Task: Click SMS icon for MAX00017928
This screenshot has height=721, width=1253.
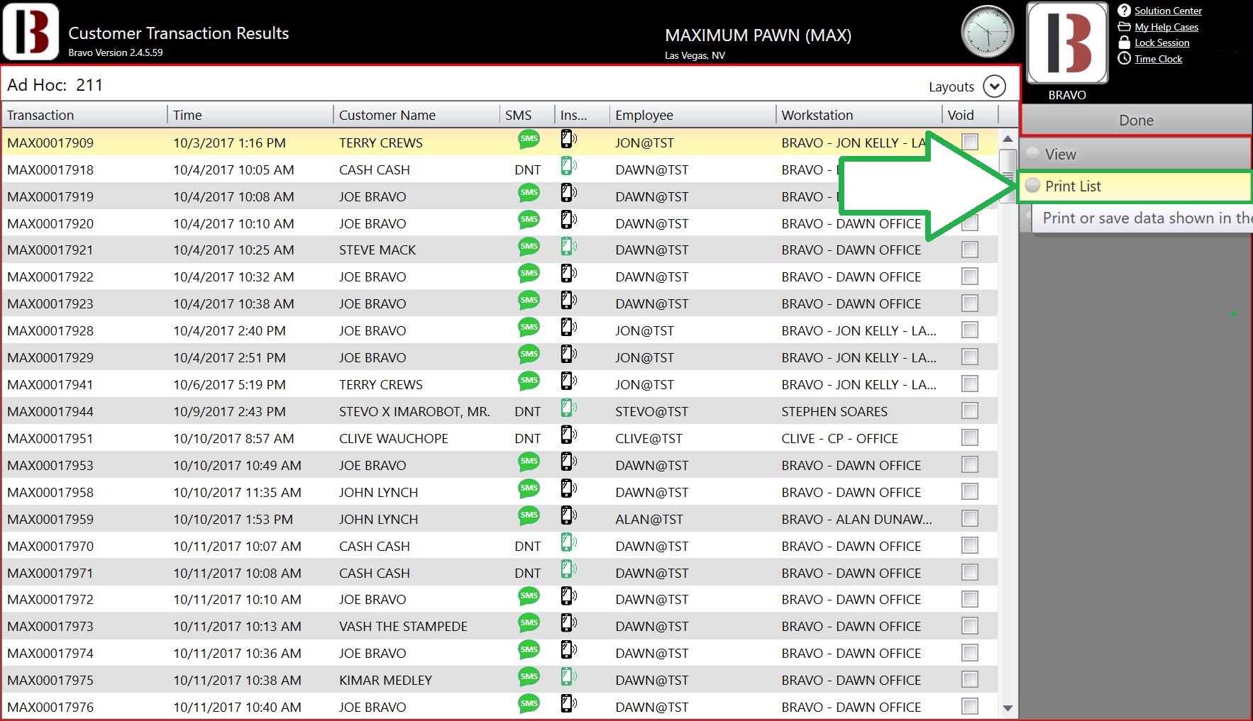Action: [x=529, y=328]
